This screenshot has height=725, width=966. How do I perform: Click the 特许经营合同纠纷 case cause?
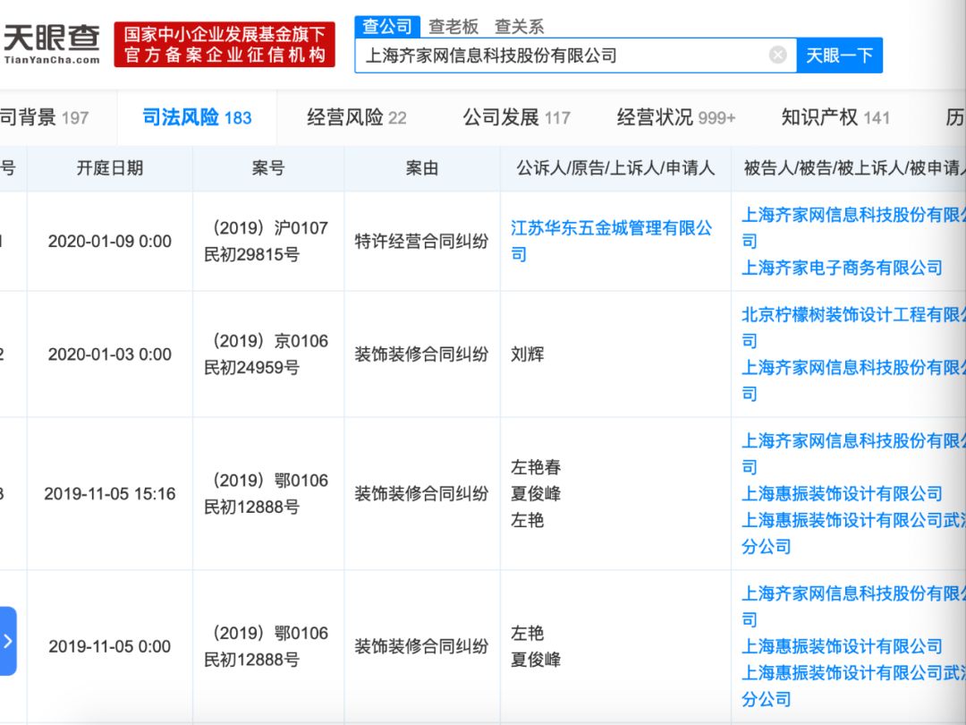(x=421, y=241)
